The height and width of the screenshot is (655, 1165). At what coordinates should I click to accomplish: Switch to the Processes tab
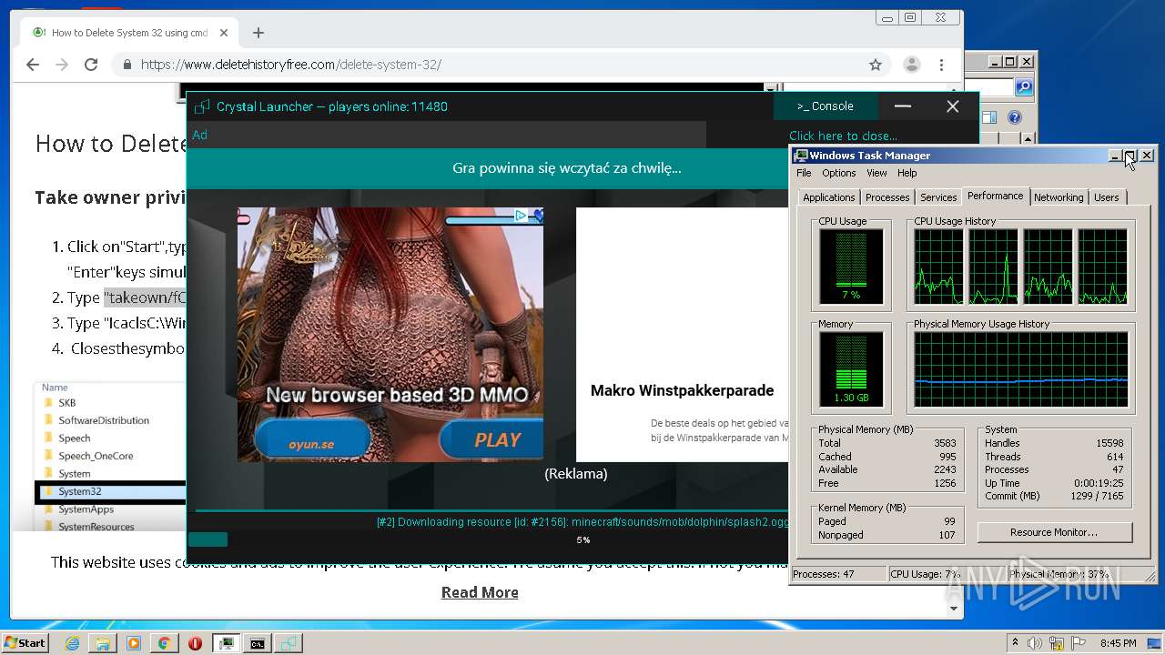(887, 197)
